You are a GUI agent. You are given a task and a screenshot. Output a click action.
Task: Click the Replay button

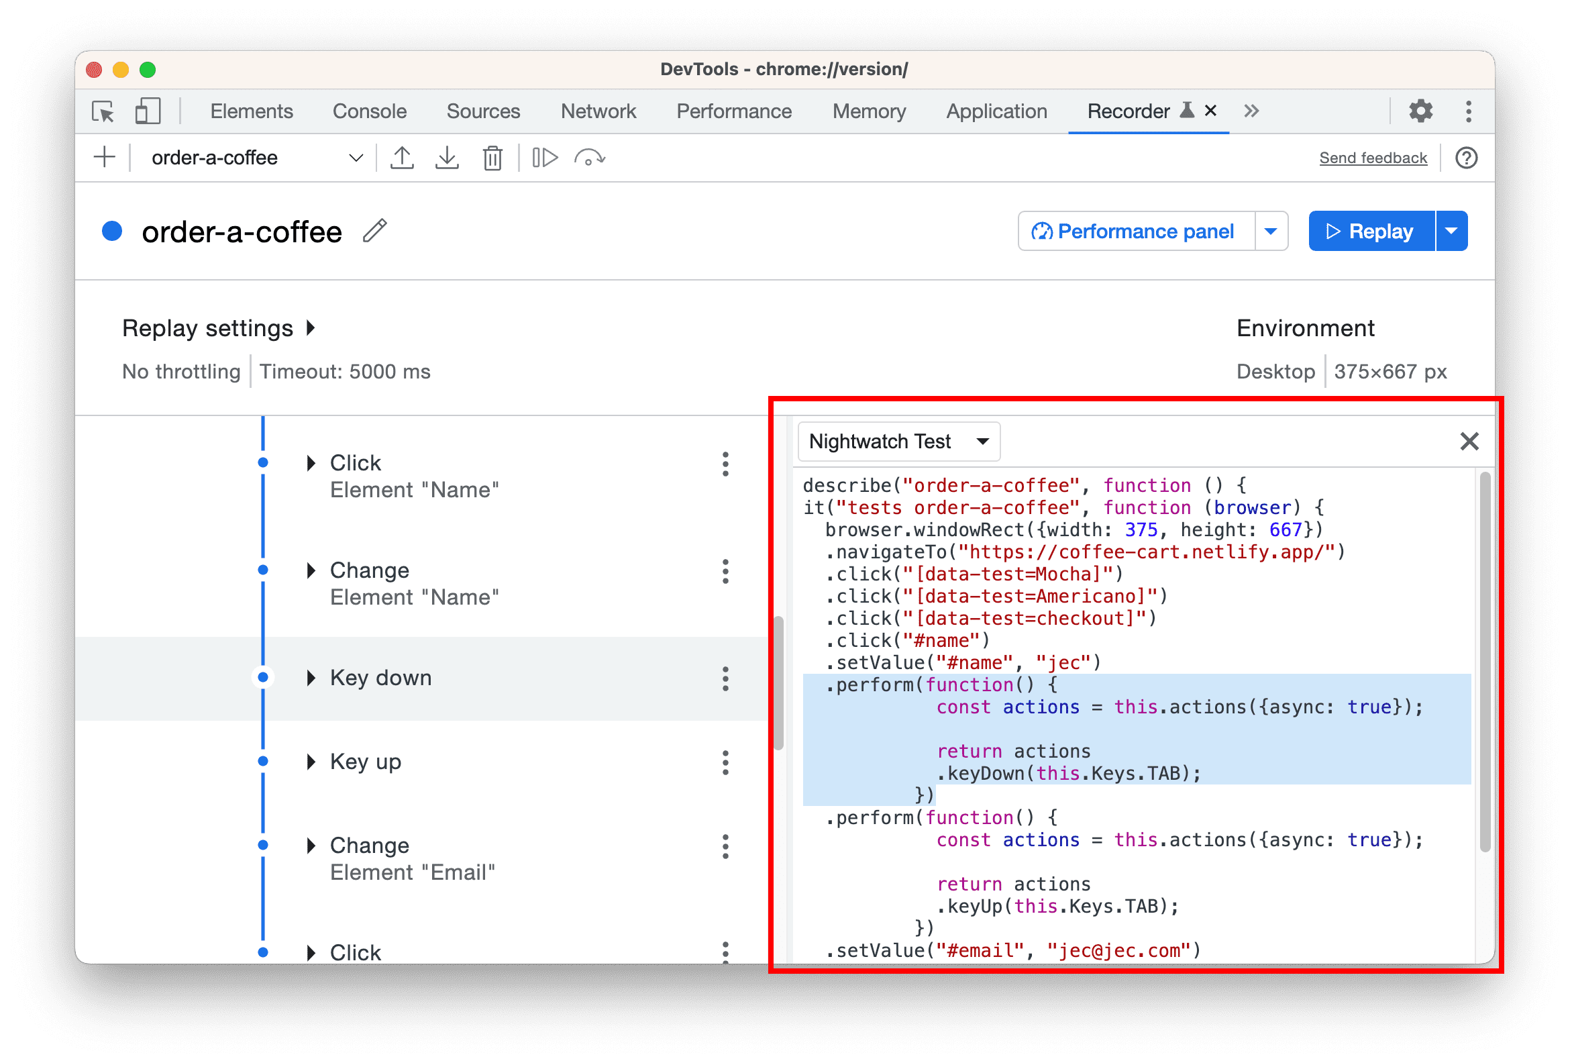coord(1369,232)
